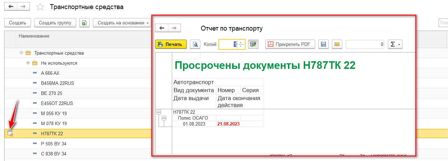Click the copy element icon with green plus
This screenshot has height=161, width=448.
click(x=83, y=23)
